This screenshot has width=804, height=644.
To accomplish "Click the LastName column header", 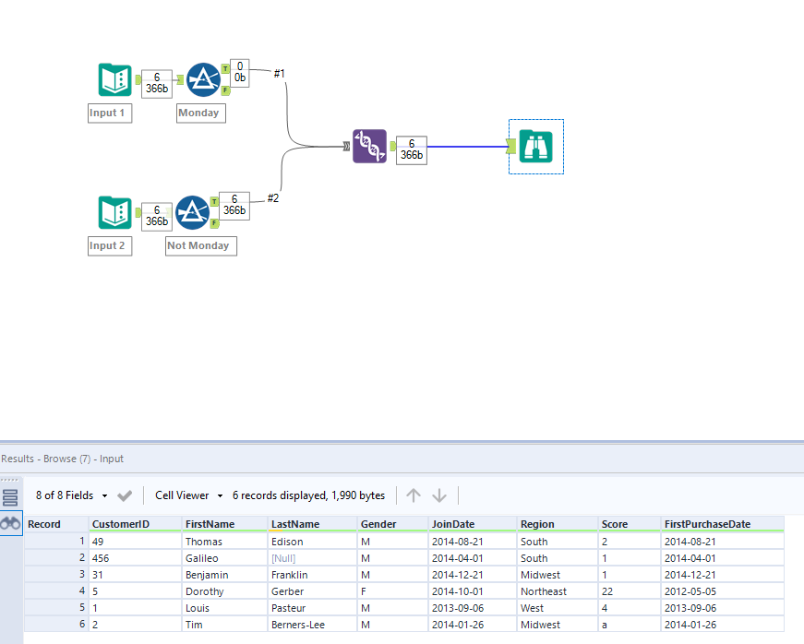I will click(x=312, y=524).
